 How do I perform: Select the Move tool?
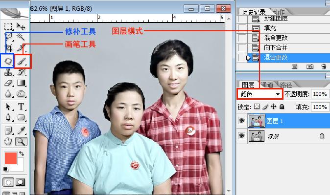pyautogui.click(x=21, y=26)
